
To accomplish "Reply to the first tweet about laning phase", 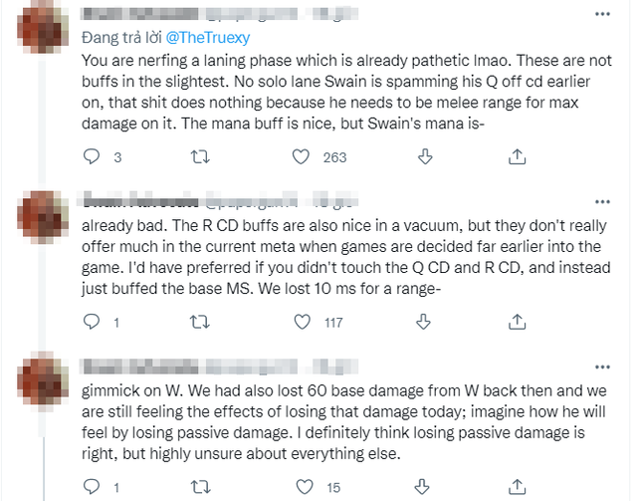I will (91, 156).
